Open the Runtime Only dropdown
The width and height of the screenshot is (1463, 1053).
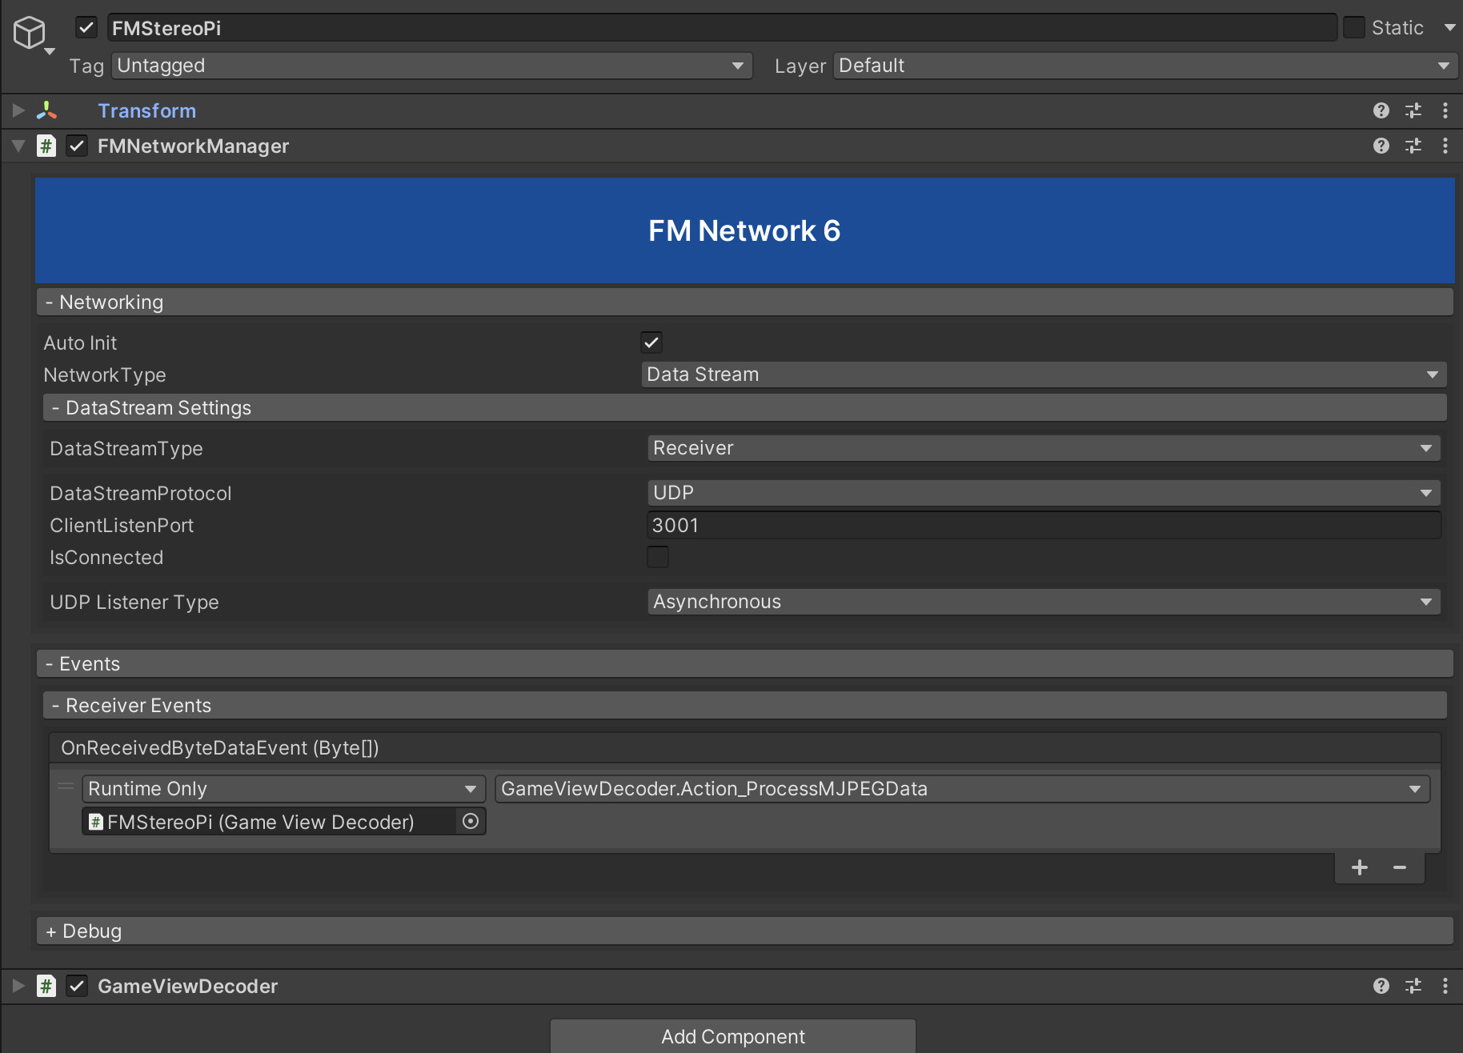click(x=283, y=789)
